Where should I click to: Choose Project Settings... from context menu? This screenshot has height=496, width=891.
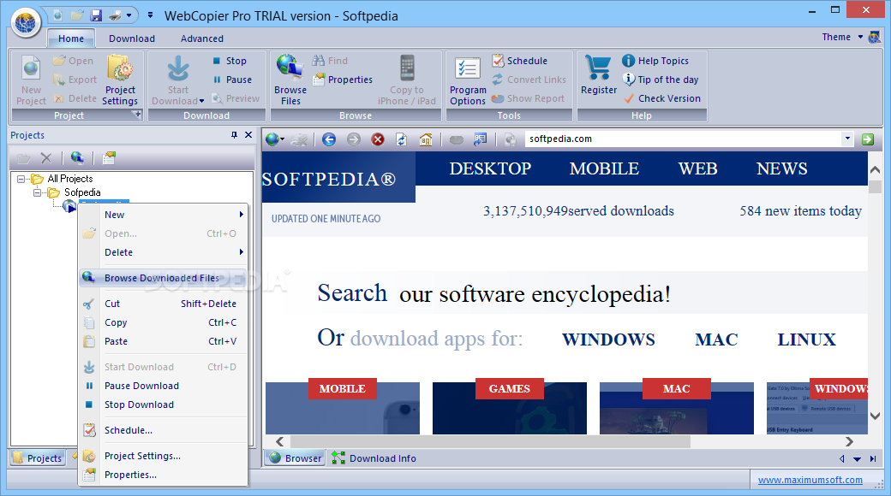[163, 456]
